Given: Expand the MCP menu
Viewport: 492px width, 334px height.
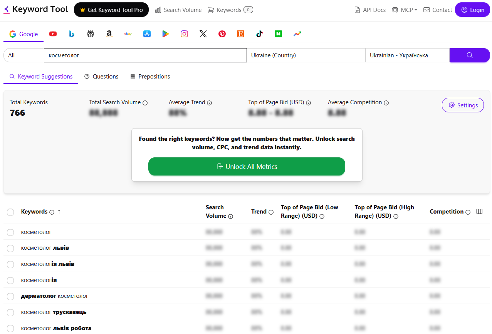Looking at the screenshot, I should pos(405,10).
